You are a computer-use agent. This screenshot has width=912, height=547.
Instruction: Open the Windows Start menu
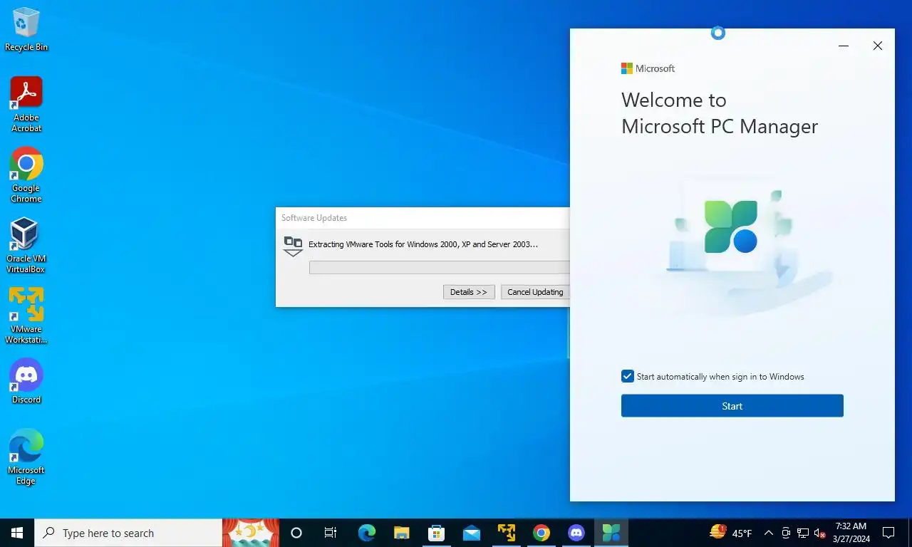[17, 533]
